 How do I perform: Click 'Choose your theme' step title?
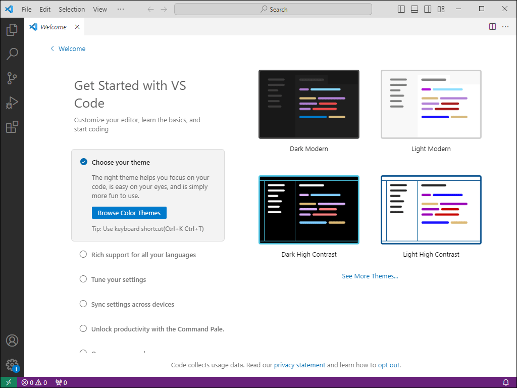121,162
